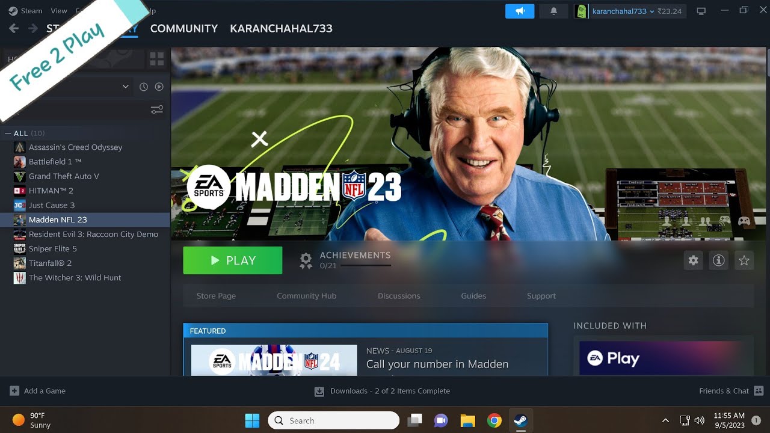Open the notifications bell

[553, 11]
